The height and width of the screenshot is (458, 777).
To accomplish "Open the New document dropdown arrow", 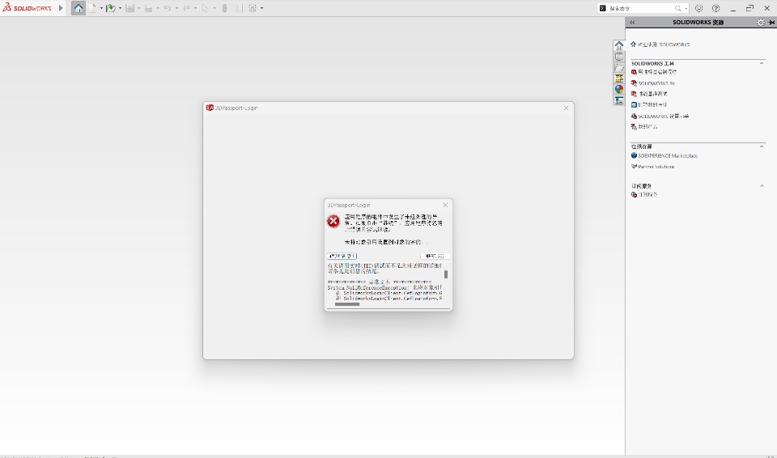I will 101,8.
